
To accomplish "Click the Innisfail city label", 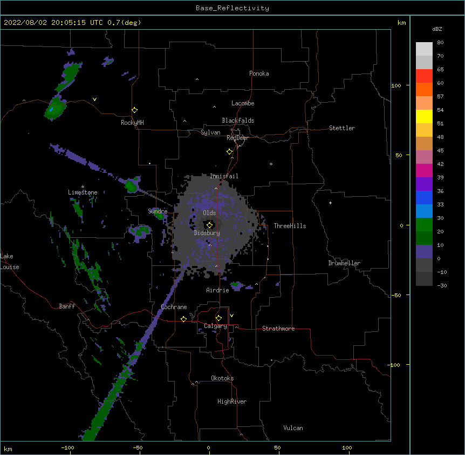I will tap(224, 176).
